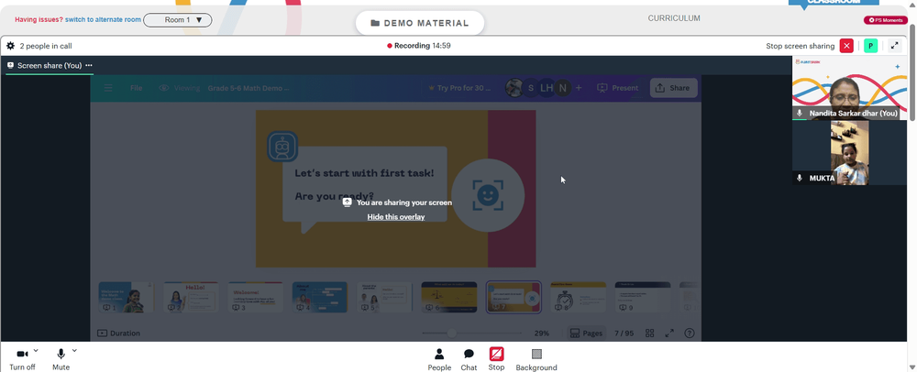Select slide thumbnail 6
Image resolution: width=917 pixels, height=372 pixels.
tap(449, 297)
